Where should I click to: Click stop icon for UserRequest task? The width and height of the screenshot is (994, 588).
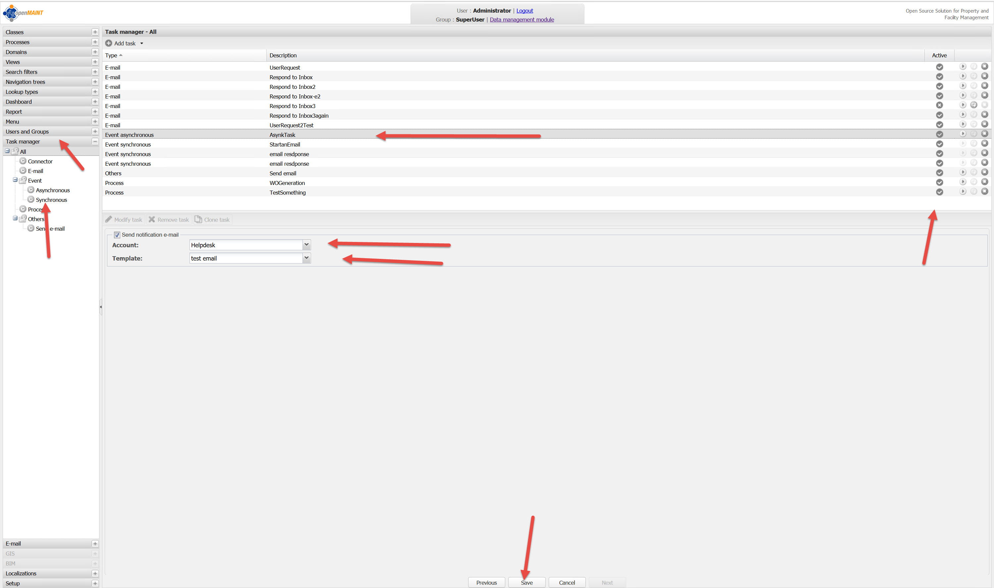pyautogui.click(x=984, y=67)
